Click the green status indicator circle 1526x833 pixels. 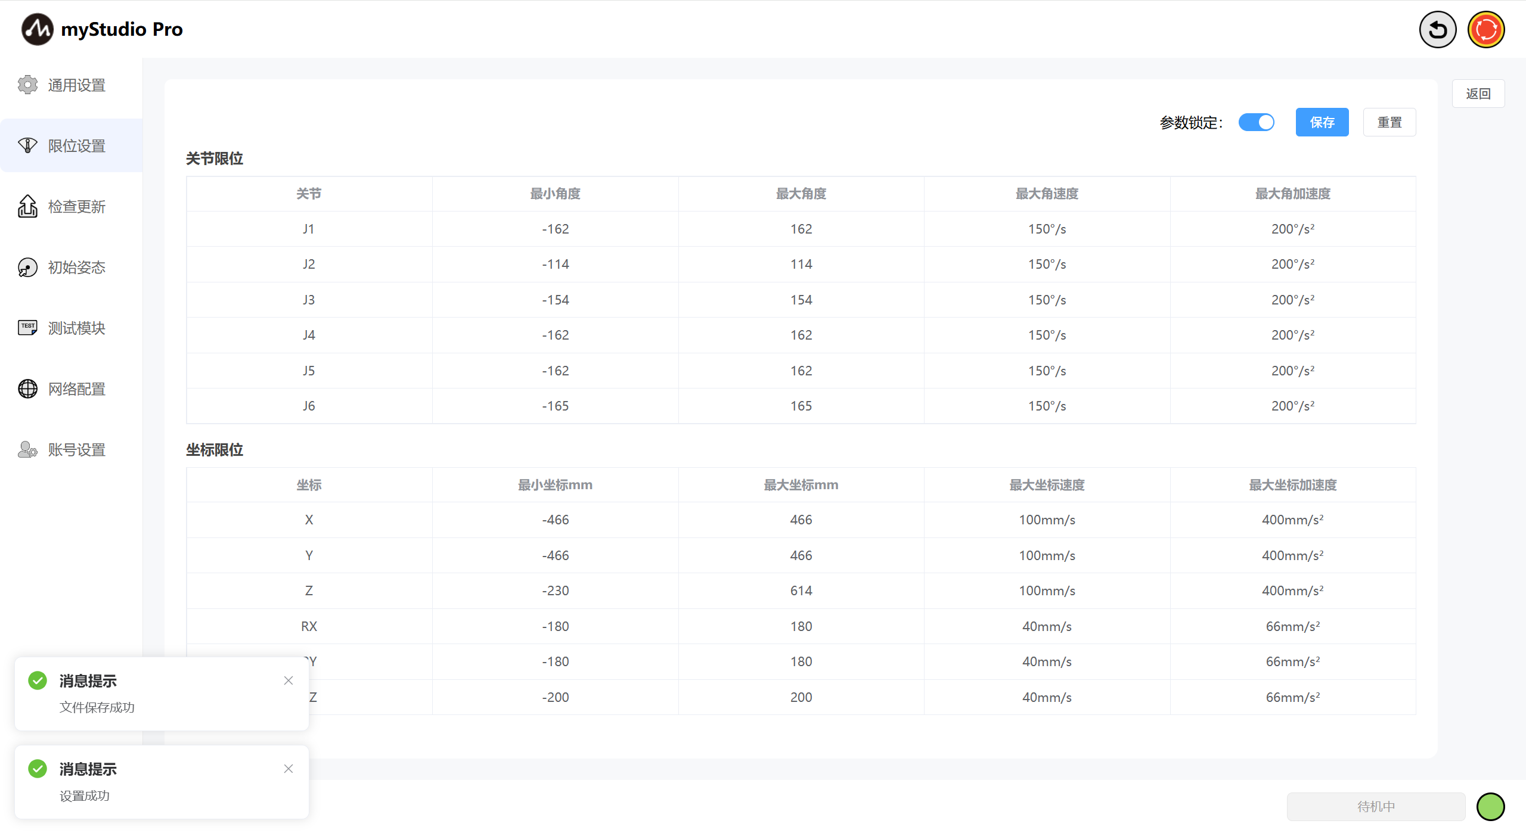pyautogui.click(x=1490, y=806)
